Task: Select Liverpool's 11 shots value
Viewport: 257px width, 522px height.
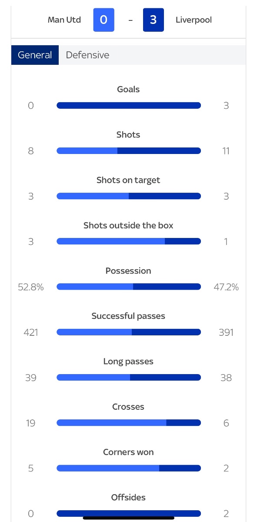Action: click(x=226, y=151)
